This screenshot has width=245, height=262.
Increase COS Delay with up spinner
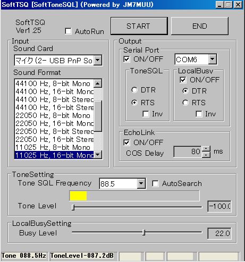tap(206, 149)
